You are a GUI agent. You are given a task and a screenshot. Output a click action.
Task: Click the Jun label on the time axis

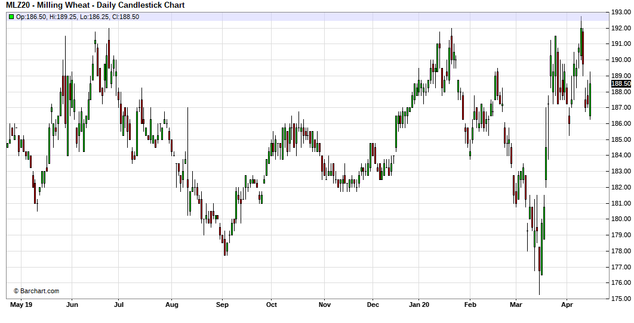(x=72, y=305)
